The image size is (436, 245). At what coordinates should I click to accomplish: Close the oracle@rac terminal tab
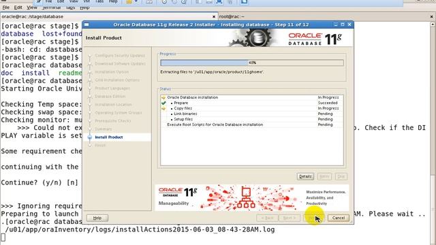click(214, 16)
